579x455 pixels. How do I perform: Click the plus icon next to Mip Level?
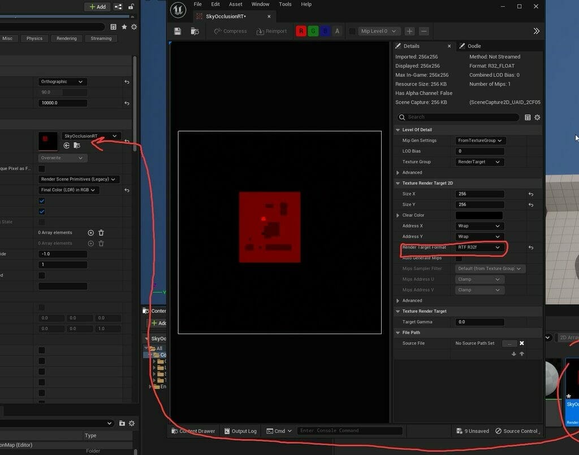(409, 31)
